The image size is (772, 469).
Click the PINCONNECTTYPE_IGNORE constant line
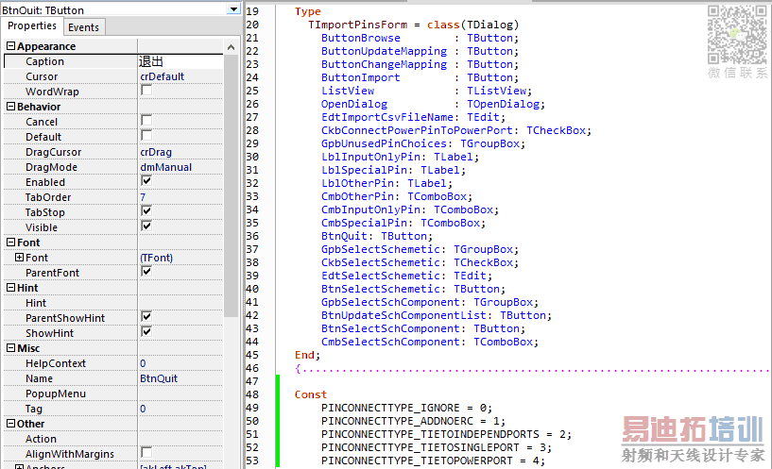tap(406, 408)
